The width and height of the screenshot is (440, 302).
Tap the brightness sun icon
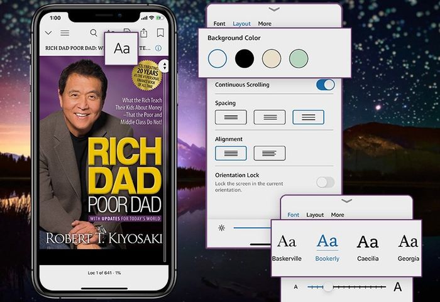(x=222, y=228)
